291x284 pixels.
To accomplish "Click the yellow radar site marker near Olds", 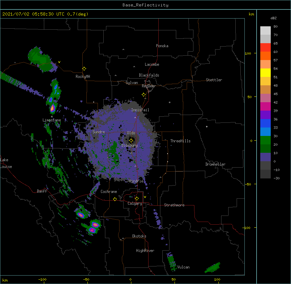I will (131, 141).
